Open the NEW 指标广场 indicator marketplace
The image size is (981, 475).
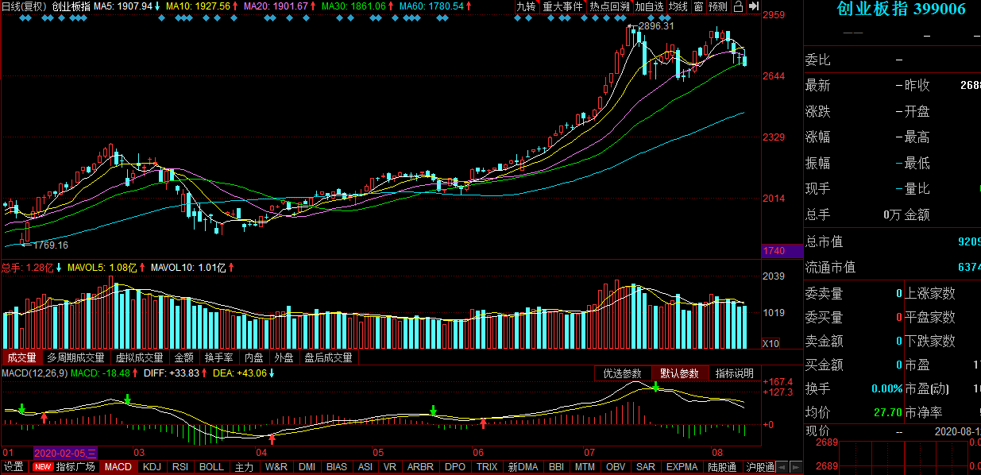pos(65,467)
